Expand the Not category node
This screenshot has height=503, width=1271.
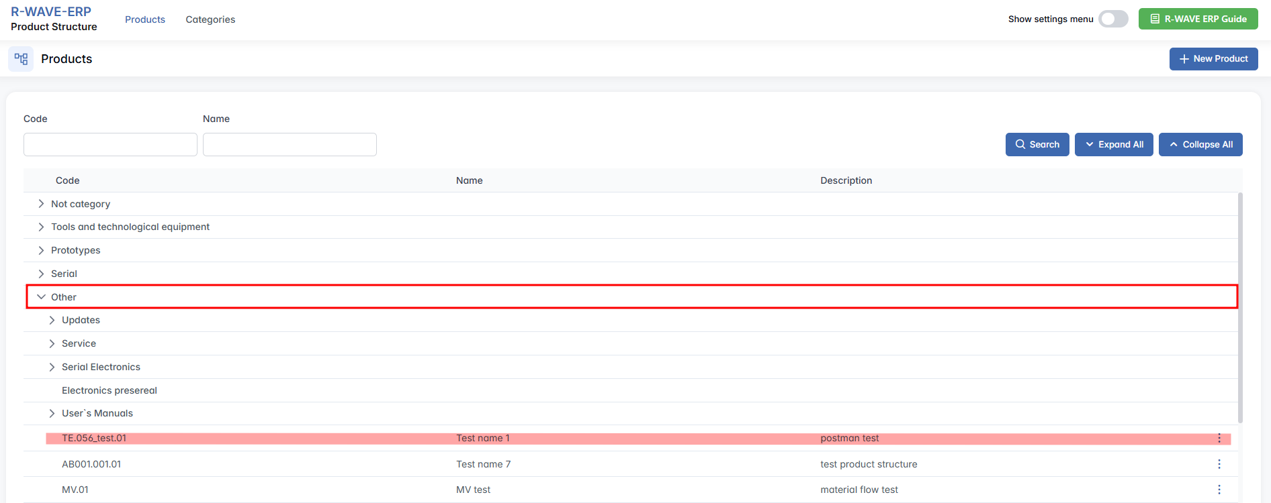coord(41,204)
